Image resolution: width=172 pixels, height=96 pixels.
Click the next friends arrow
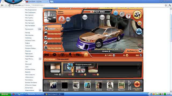point(130,83)
